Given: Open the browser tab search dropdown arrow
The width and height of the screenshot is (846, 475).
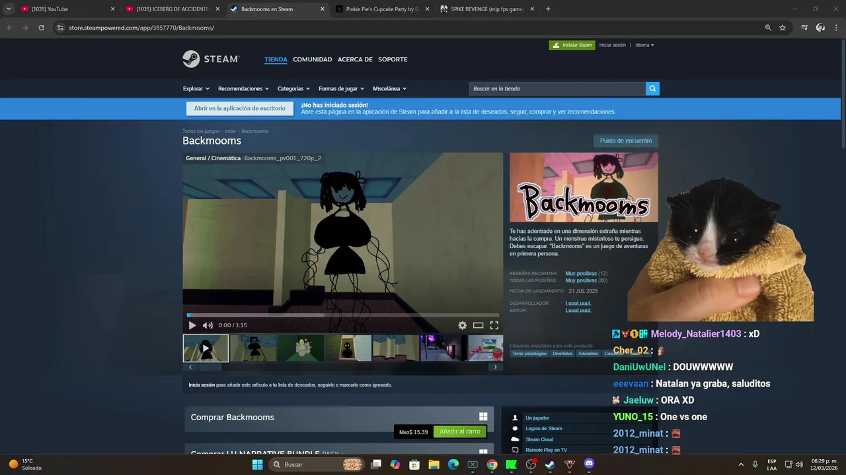Looking at the screenshot, I should 9,9.
